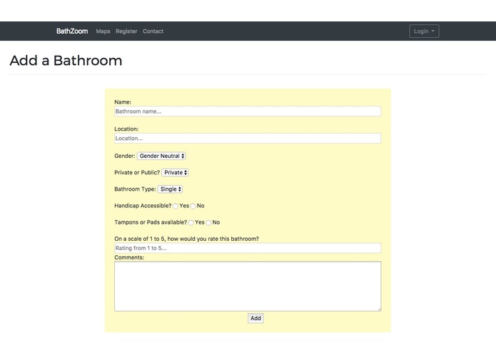Click the Comments: label
The width and height of the screenshot is (496, 353).
pos(129,257)
